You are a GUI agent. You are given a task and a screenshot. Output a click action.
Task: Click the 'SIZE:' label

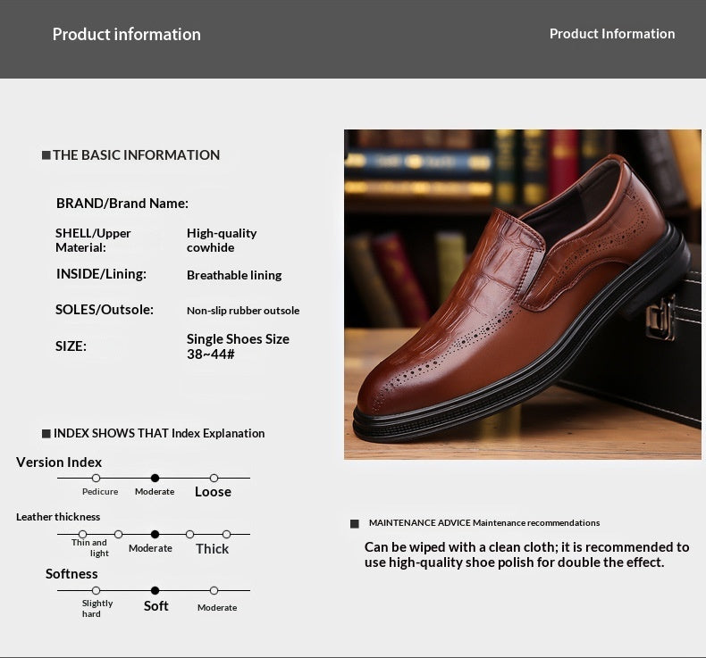[71, 346]
